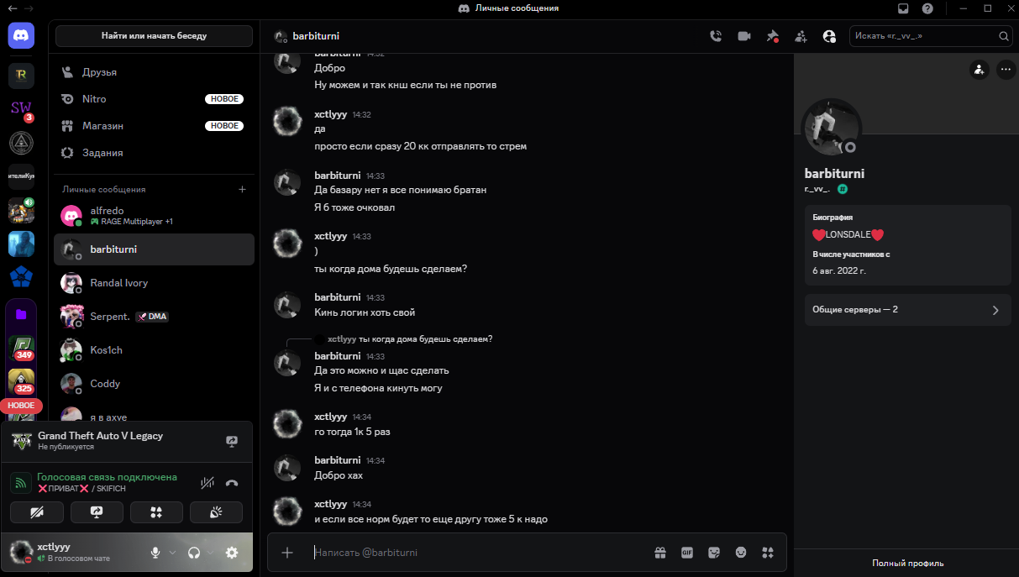Click the red НОВОЕ unread pill
This screenshot has width=1019, height=577.
point(21,405)
